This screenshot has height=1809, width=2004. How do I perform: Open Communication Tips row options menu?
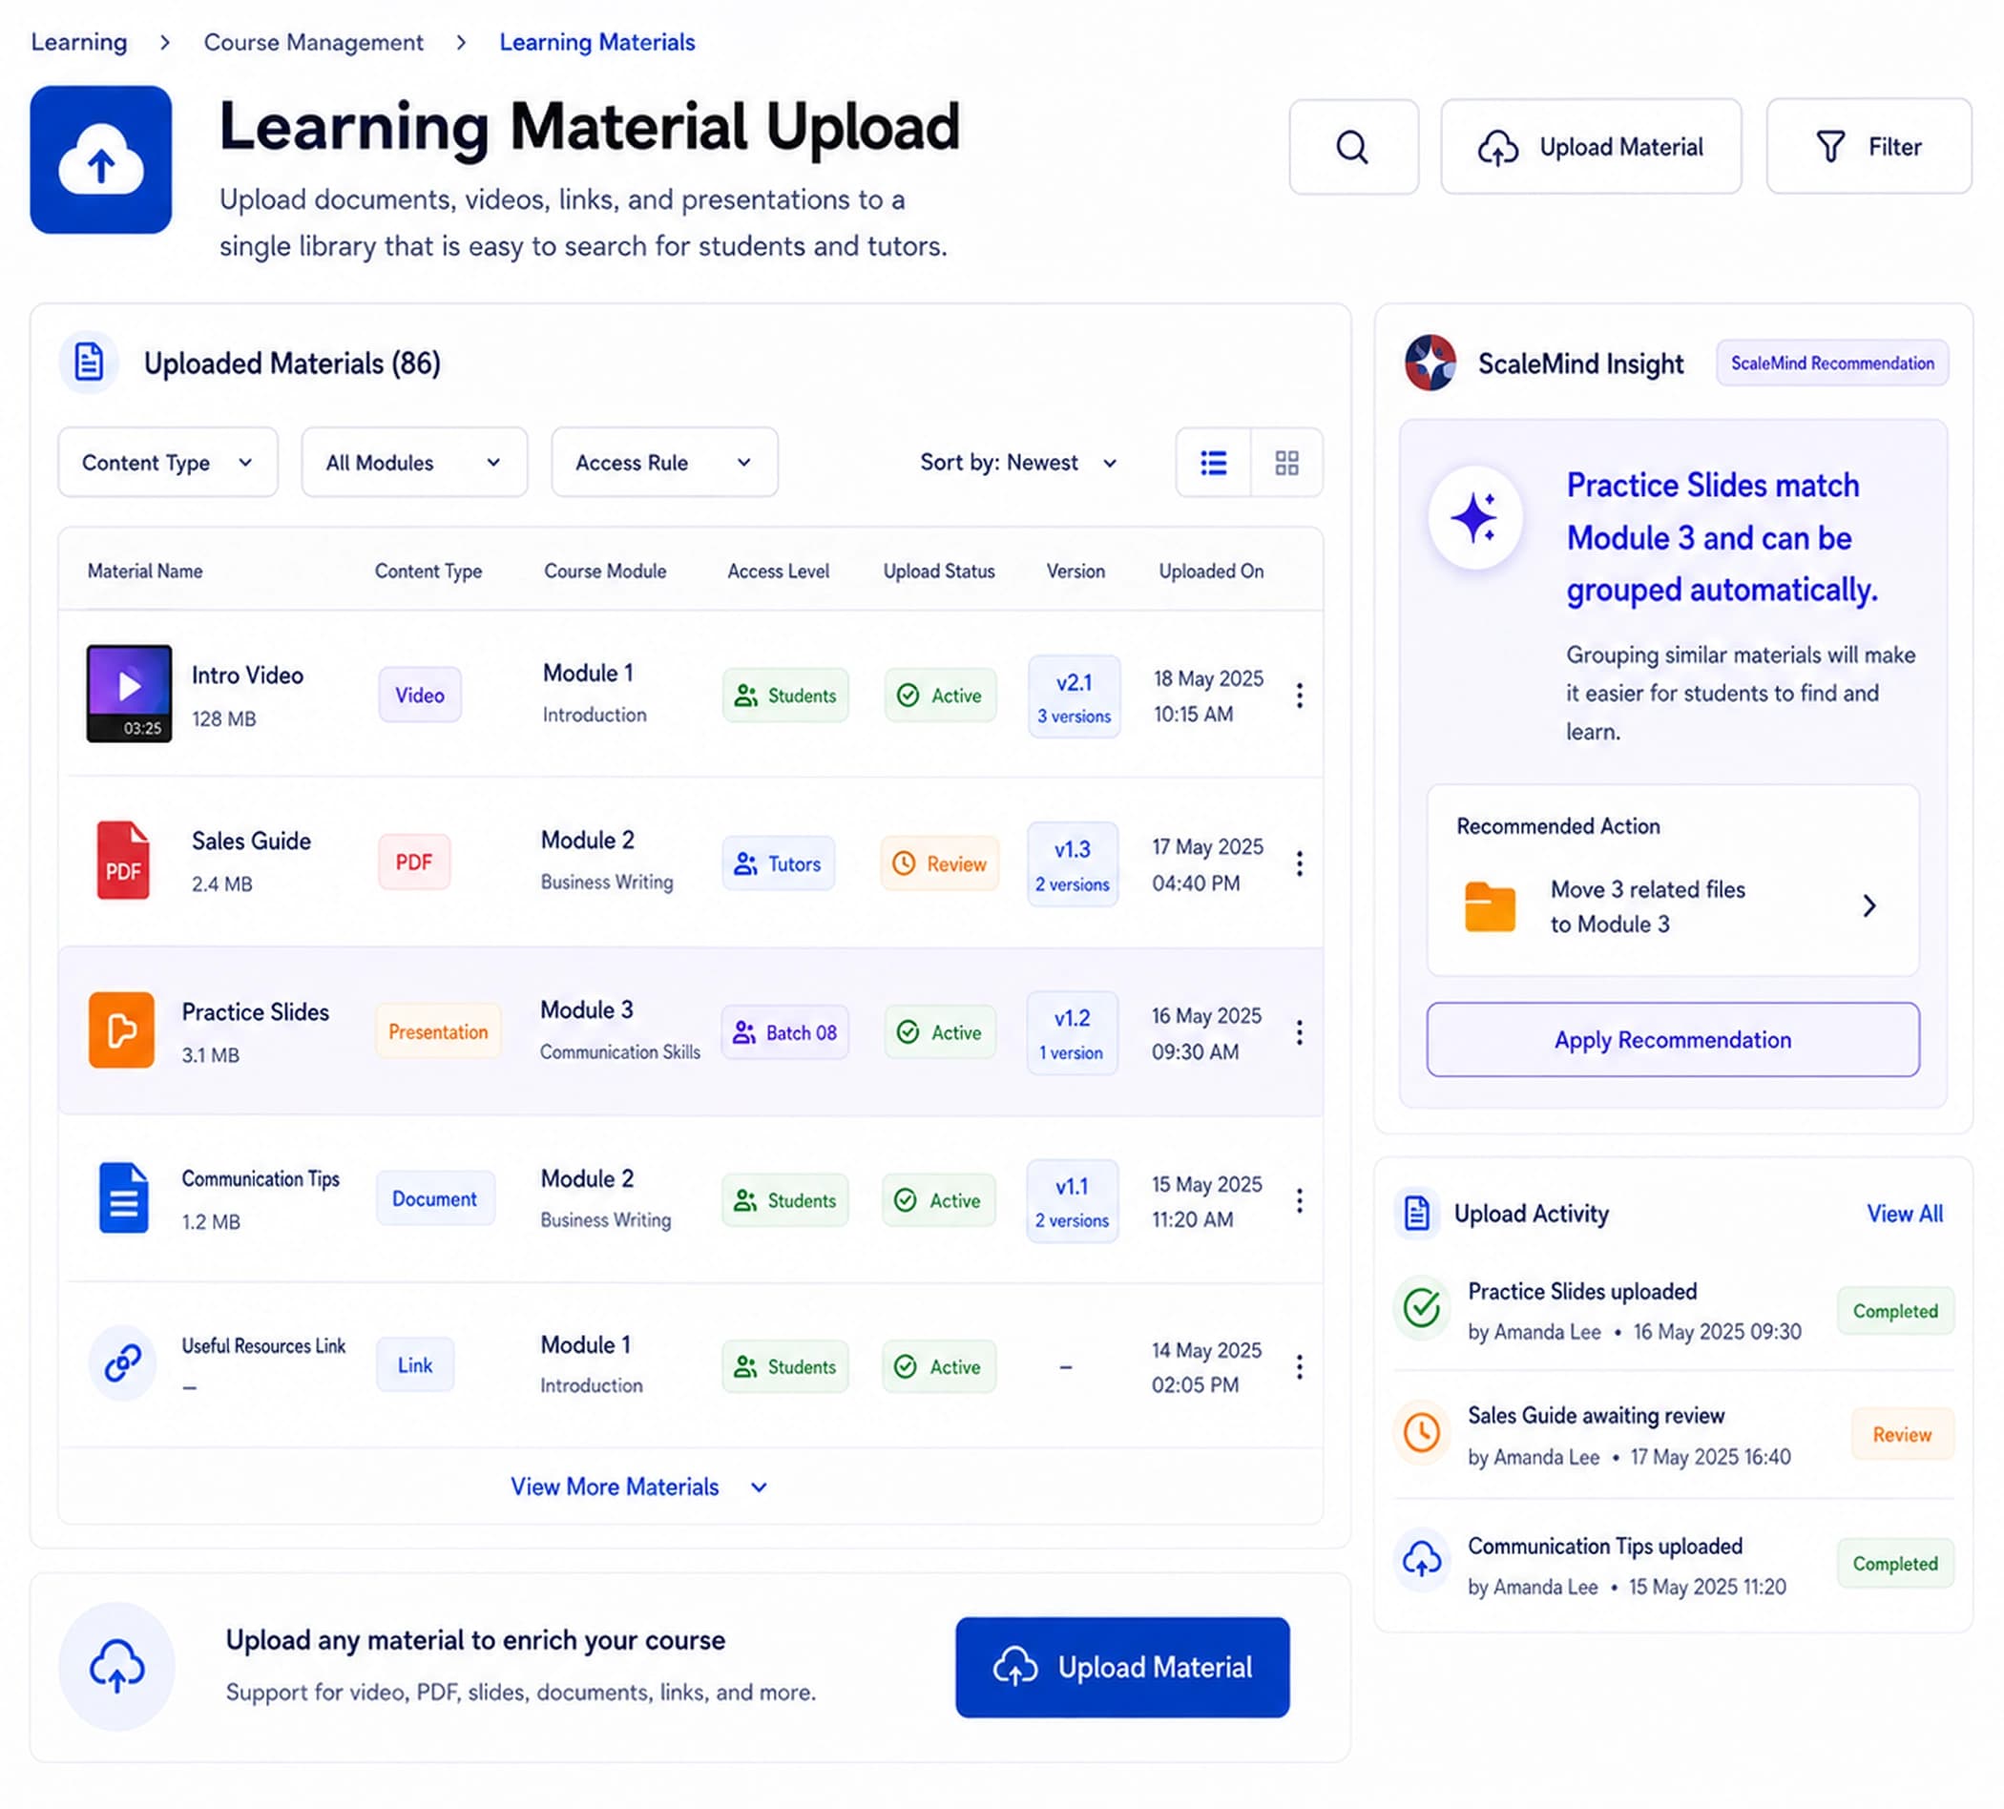click(x=1299, y=1199)
